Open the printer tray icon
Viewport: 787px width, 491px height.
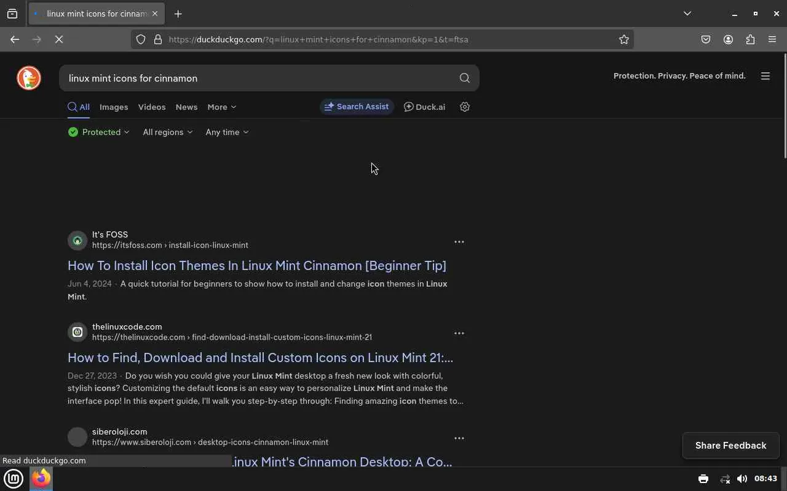(x=703, y=479)
